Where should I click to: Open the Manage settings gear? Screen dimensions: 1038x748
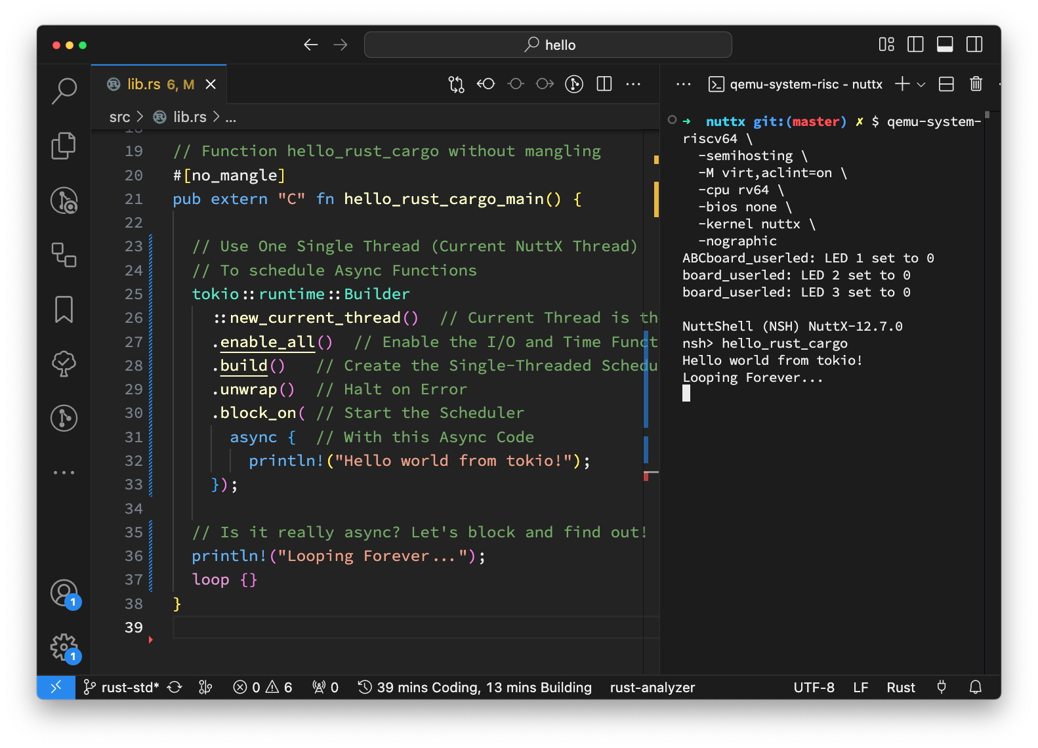tap(64, 647)
